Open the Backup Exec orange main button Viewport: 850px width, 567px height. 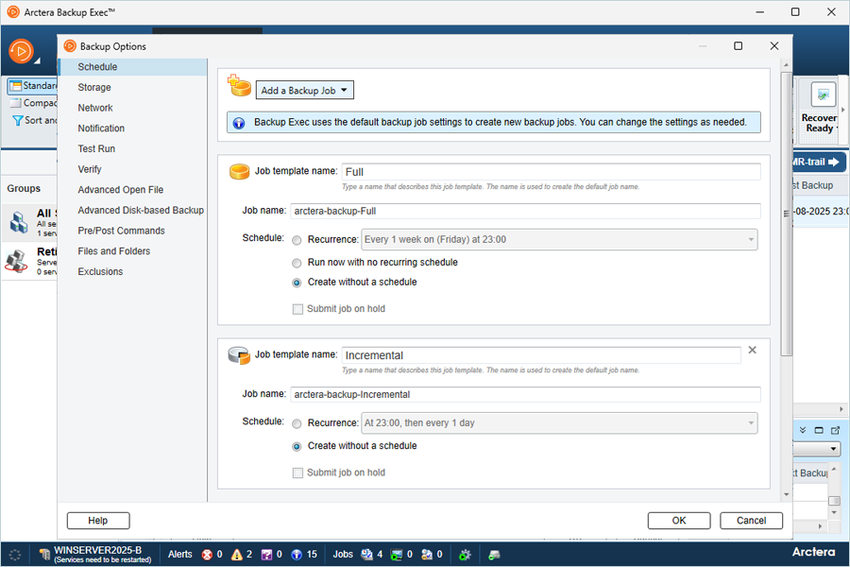(x=21, y=52)
